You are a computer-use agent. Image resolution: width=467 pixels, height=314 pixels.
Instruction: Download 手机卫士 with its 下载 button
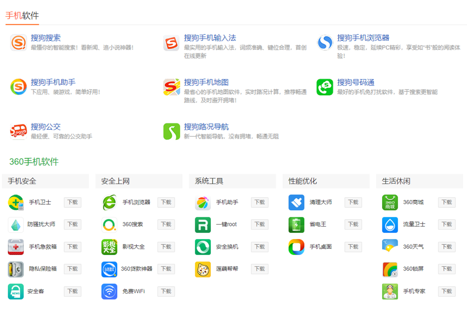click(x=73, y=202)
